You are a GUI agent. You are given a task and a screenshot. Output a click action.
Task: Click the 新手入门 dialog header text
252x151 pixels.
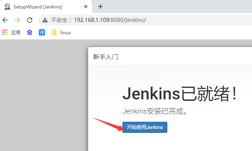click(105, 57)
